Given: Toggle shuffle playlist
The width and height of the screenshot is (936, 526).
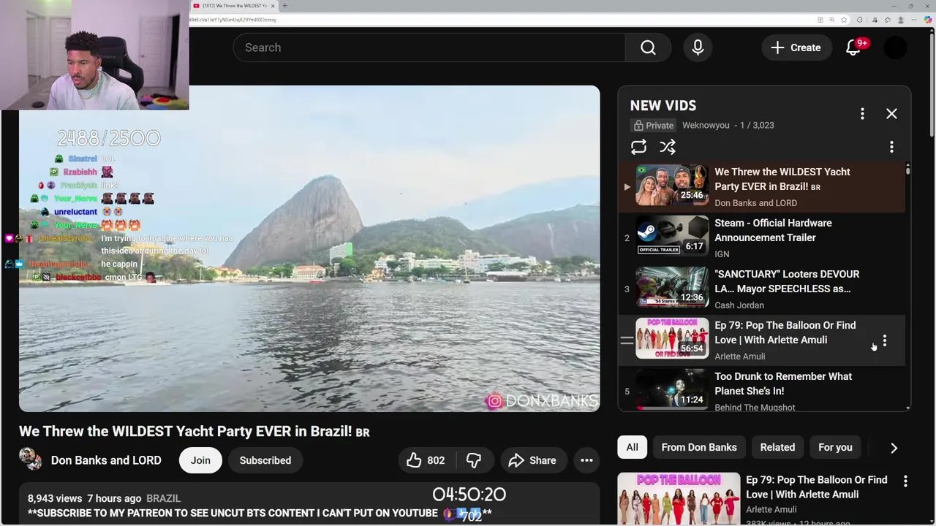Looking at the screenshot, I should pos(668,147).
